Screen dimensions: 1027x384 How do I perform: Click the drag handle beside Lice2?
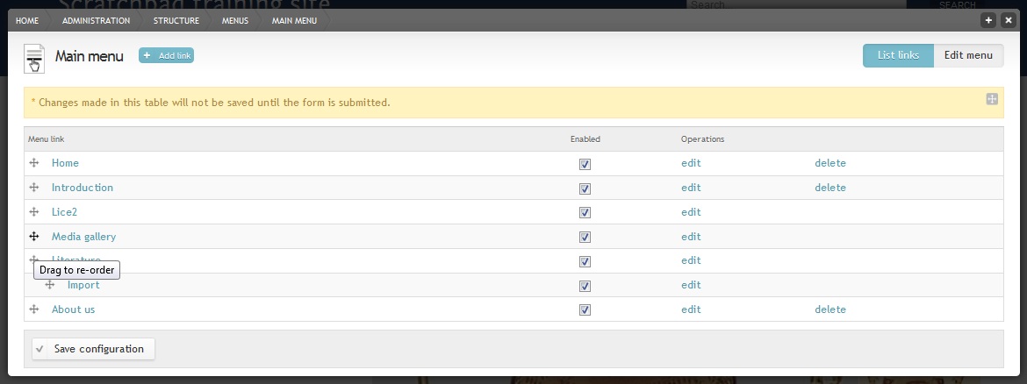point(34,212)
